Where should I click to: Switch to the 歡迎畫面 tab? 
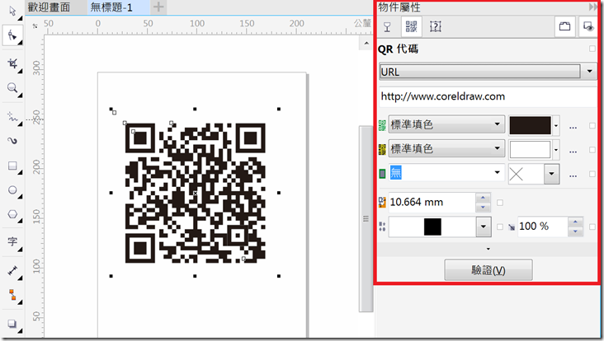[x=49, y=7]
